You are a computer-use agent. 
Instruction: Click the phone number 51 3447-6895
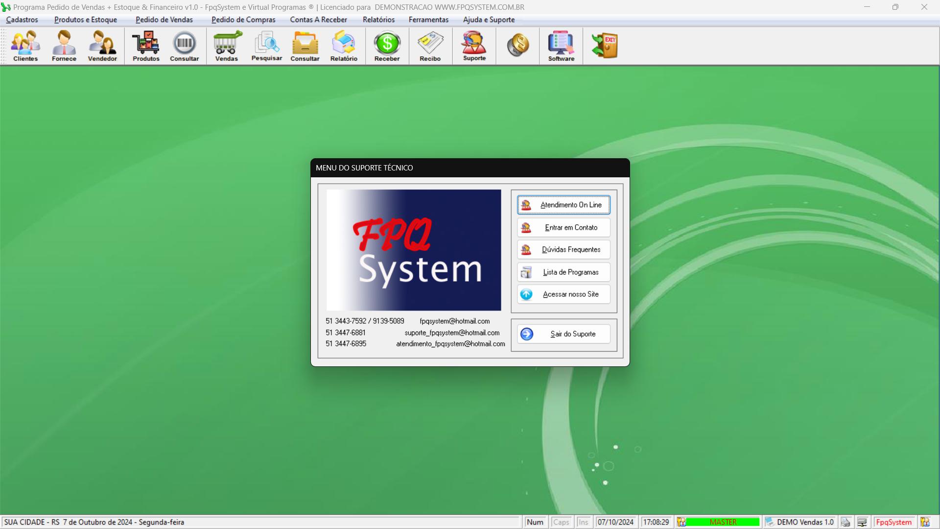[x=346, y=344]
